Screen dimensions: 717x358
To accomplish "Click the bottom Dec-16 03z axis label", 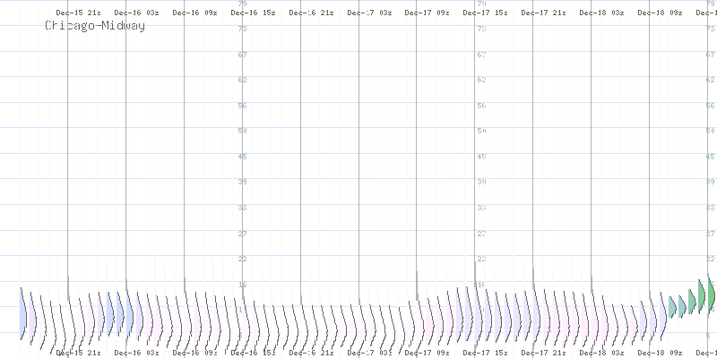I will (135, 353).
